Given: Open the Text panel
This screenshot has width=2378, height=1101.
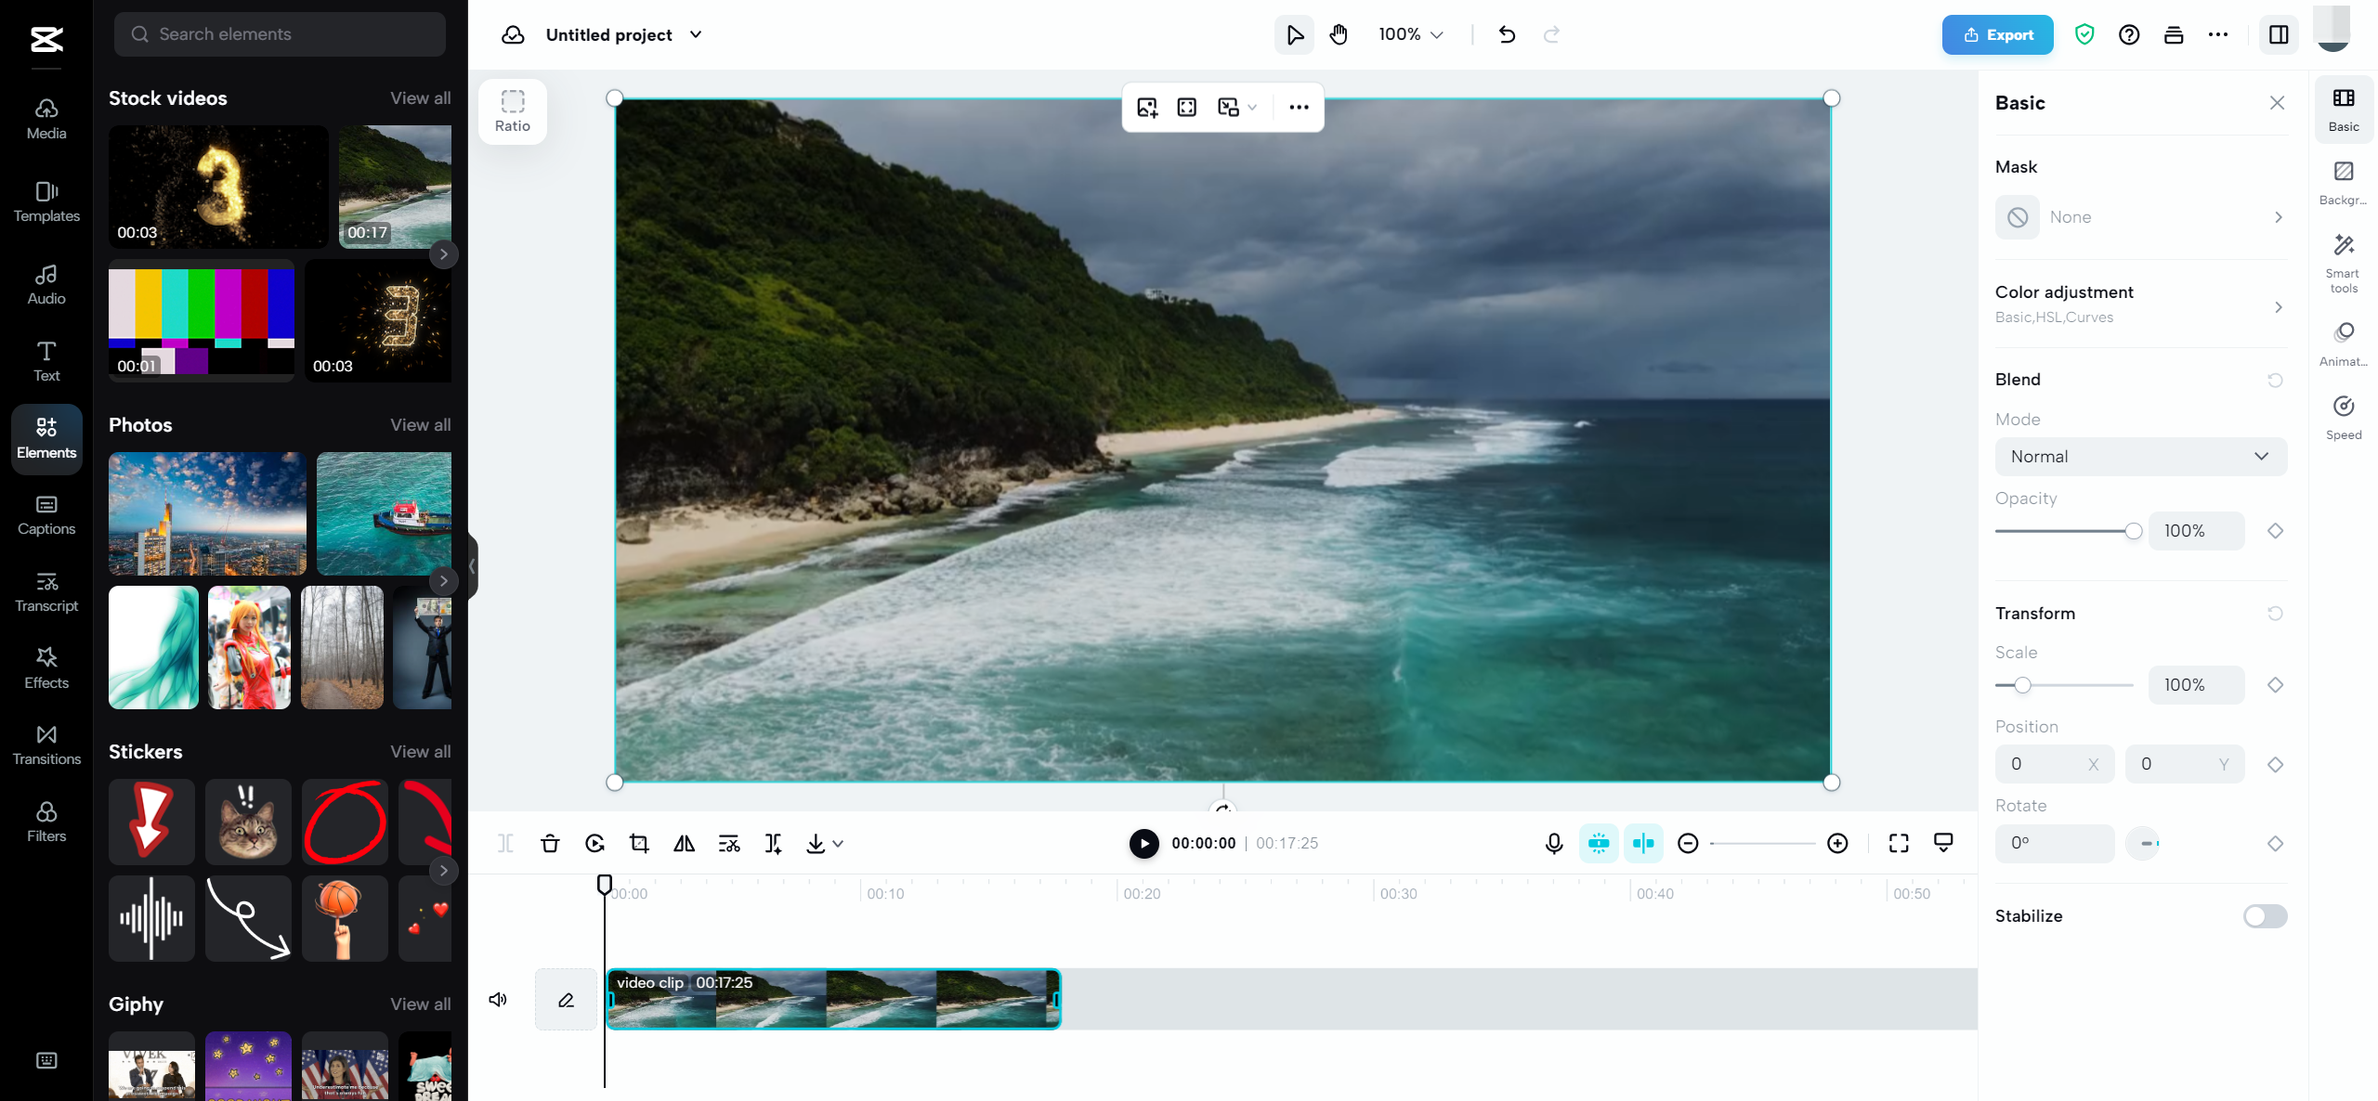Looking at the screenshot, I should 46,360.
